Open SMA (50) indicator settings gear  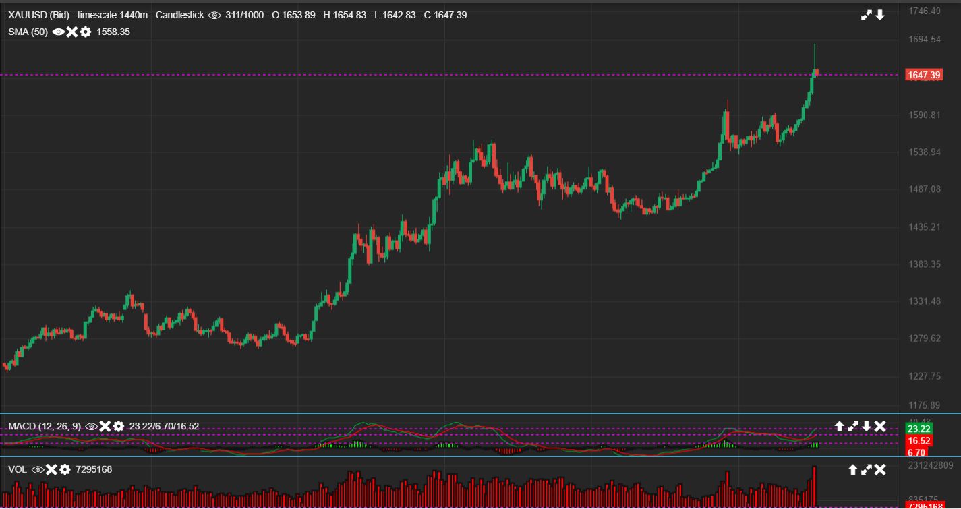(x=86, y=32)
